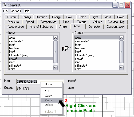This screenshot has width=134, height=117.
Task: Click Output list scroll up arrow
Action: [x=121, y=38]
